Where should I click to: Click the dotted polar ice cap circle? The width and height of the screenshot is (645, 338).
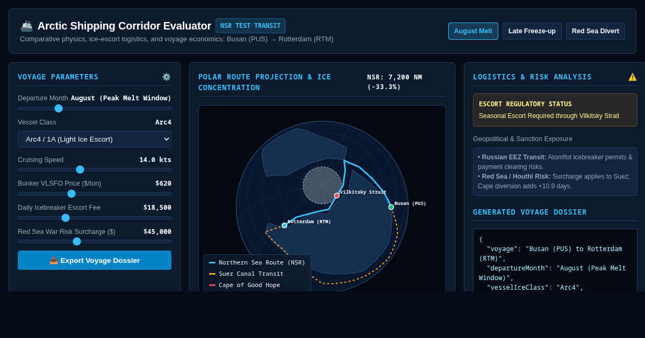(322, 185)
